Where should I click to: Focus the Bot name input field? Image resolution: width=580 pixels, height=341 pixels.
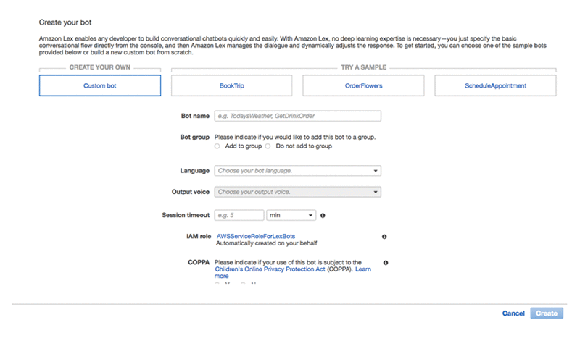[x=298, y=116]
